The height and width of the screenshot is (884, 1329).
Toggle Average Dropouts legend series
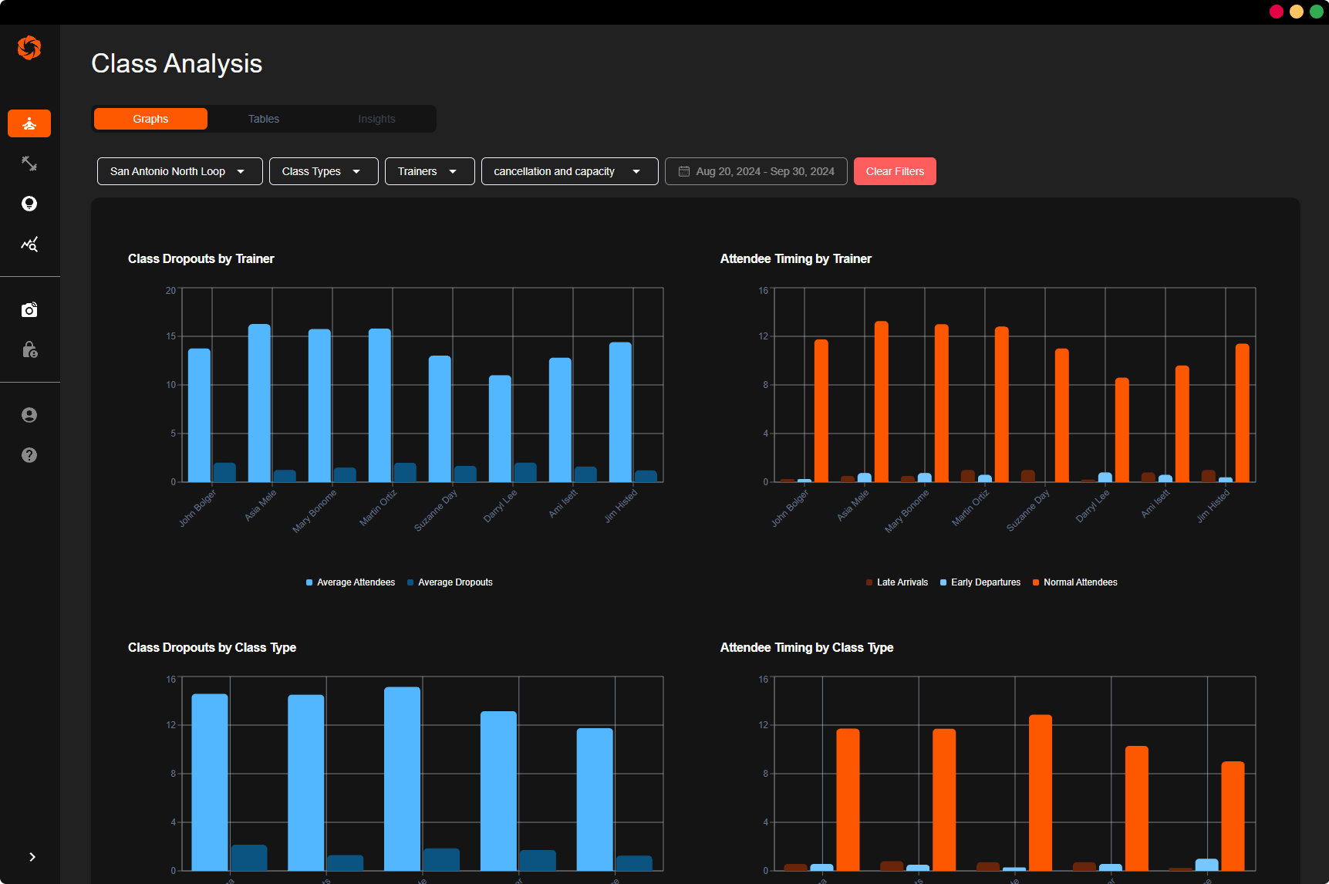450,582
